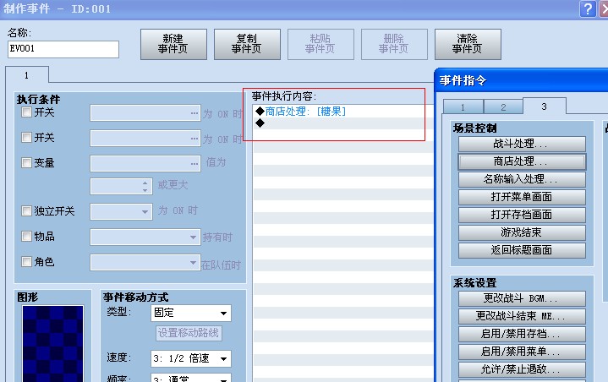
Task: Click the 更改战斗 BGM button
Action: [x=522, y=298]
